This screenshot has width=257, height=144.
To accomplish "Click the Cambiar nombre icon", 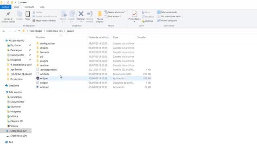I will (90, 14).
